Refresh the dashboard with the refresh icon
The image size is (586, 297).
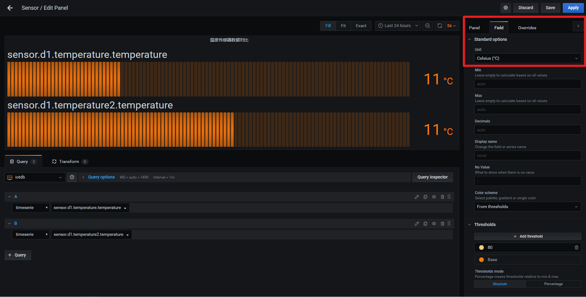(x=440, y=26)
